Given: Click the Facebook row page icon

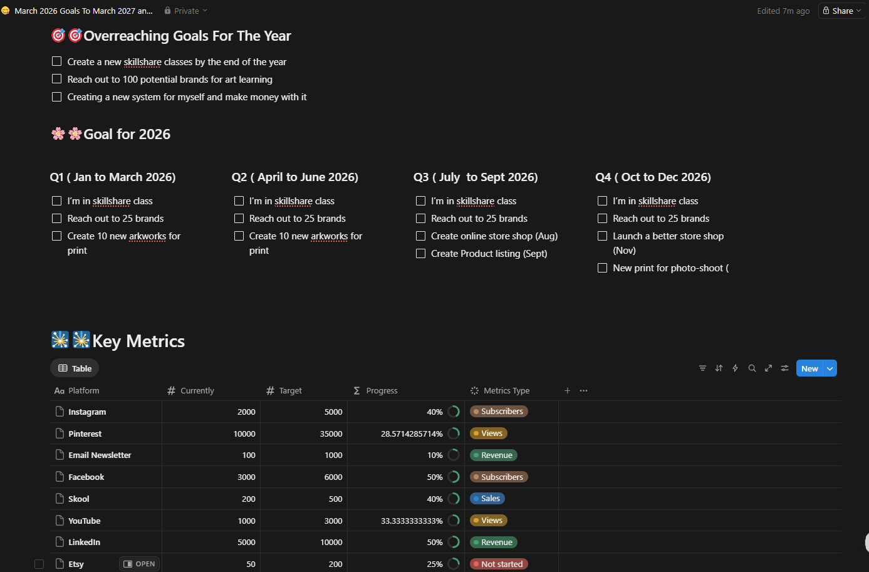Looking at the screenshot, I should [60, 477].
